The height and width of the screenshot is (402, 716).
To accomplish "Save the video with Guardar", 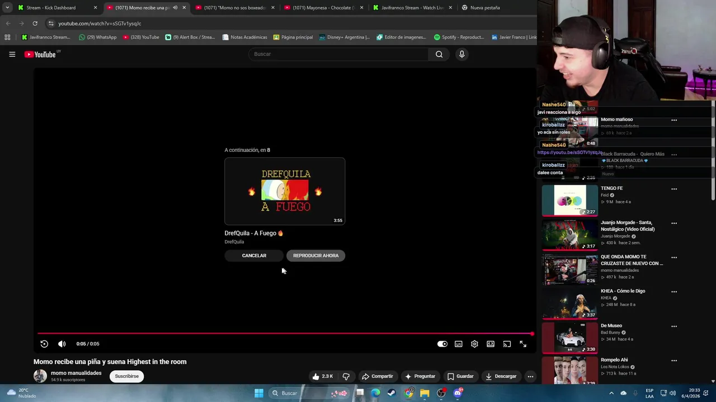I will pos(460,376).
